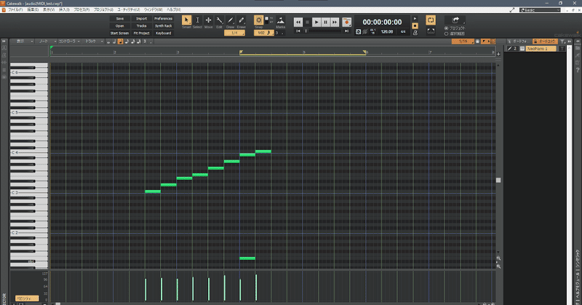This screenshot has width=582, height=305.
Task: Open the 表示 menu in menu bar
Action: point(49,10)
